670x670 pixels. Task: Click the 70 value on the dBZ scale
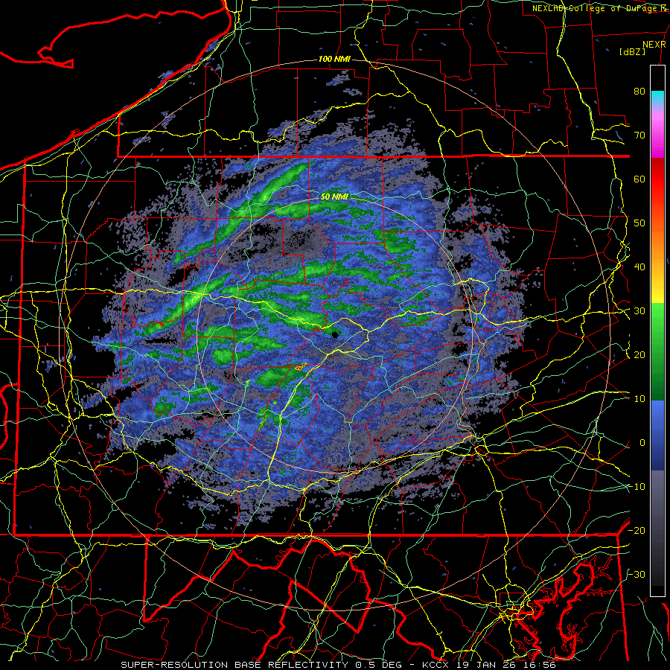639,135
